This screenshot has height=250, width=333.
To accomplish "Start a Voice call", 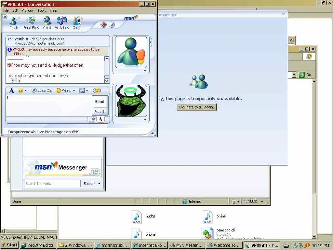I will (x=47, y=23).
